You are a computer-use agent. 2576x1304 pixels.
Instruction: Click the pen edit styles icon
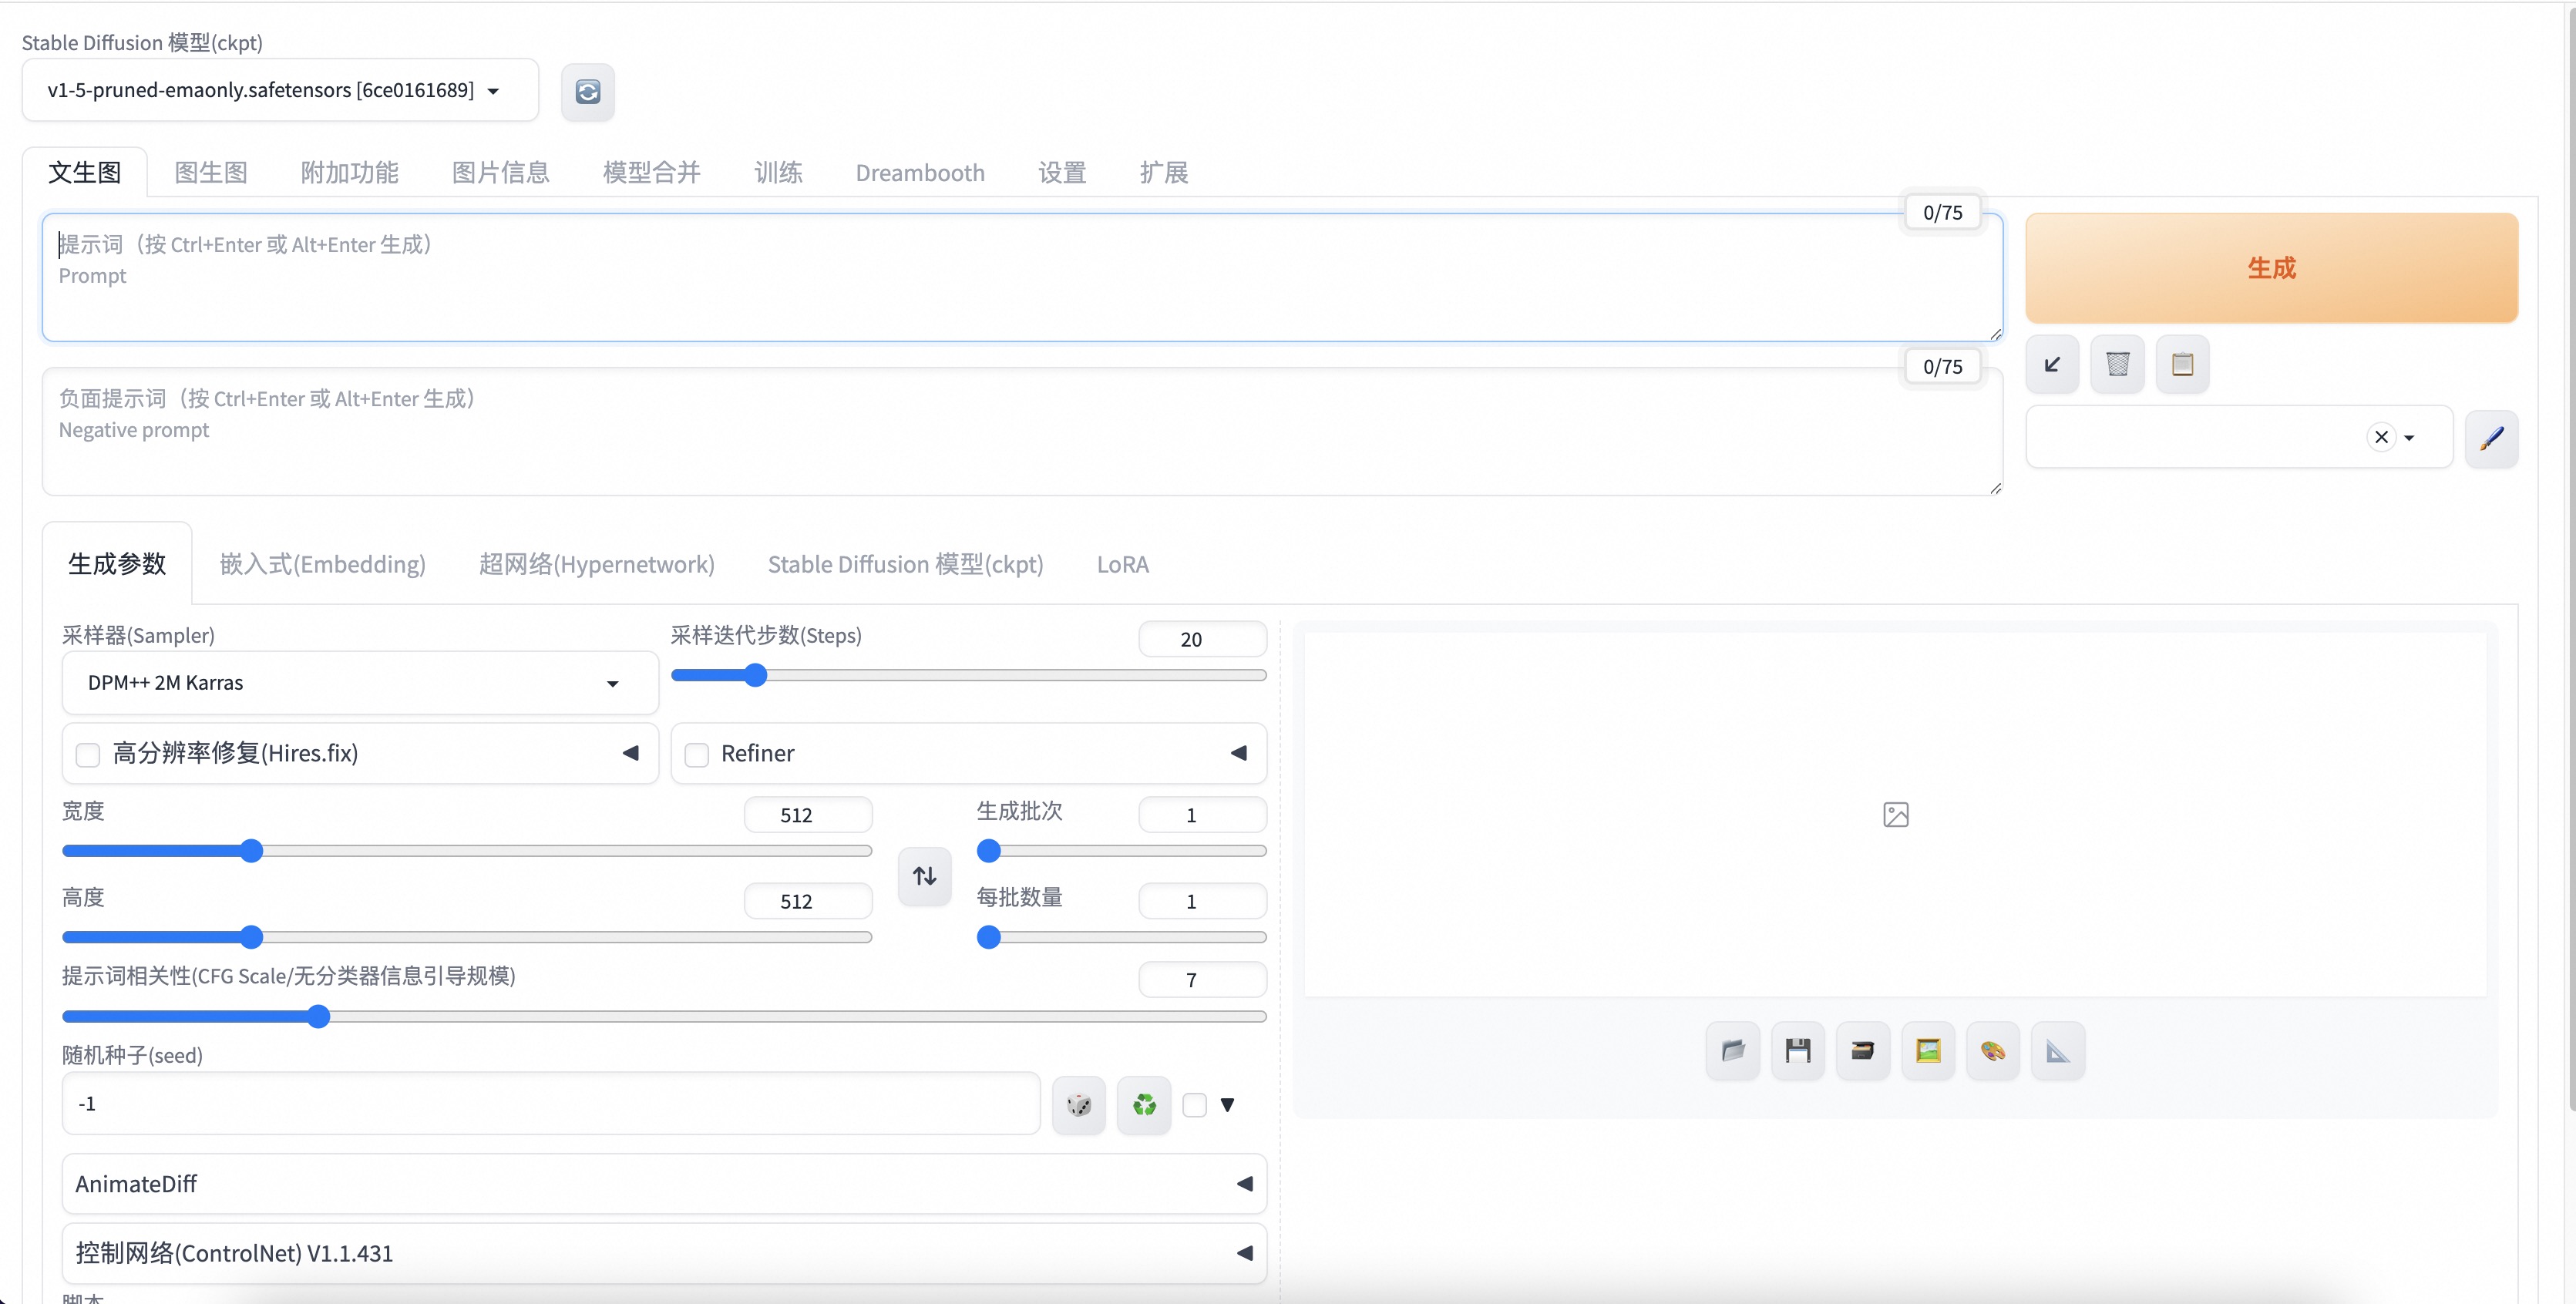(x=2491, y=438)
